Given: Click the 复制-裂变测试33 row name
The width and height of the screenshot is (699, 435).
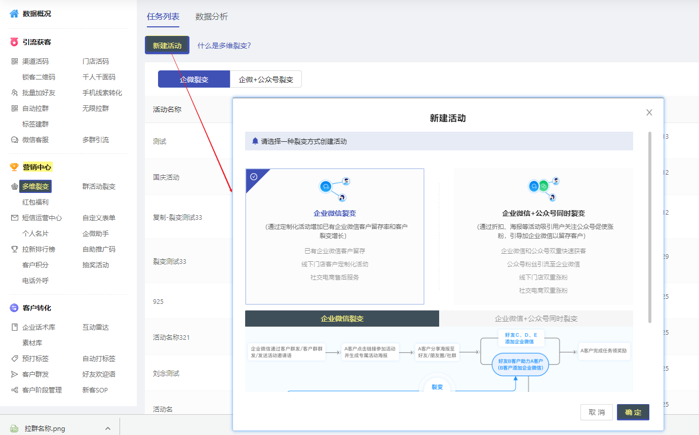Looking at the screenshot, I should coord(177,217).
